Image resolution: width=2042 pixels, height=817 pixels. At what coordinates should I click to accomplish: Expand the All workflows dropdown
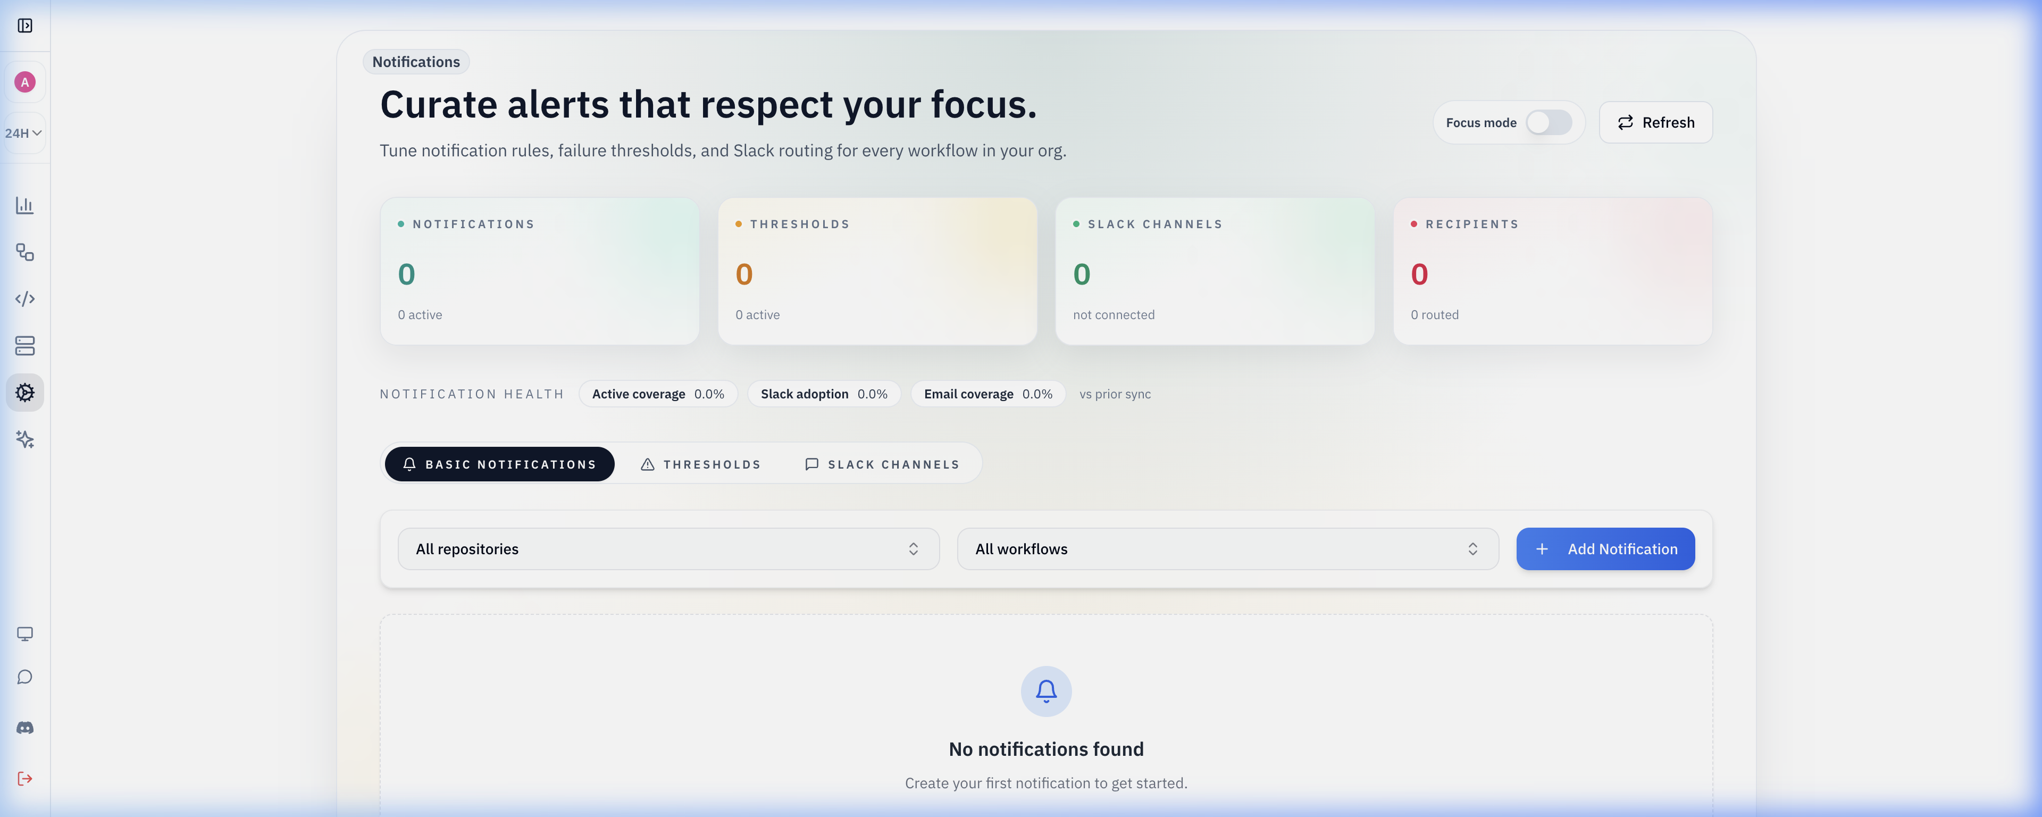pyautogui.click(x=1228, y=548)
